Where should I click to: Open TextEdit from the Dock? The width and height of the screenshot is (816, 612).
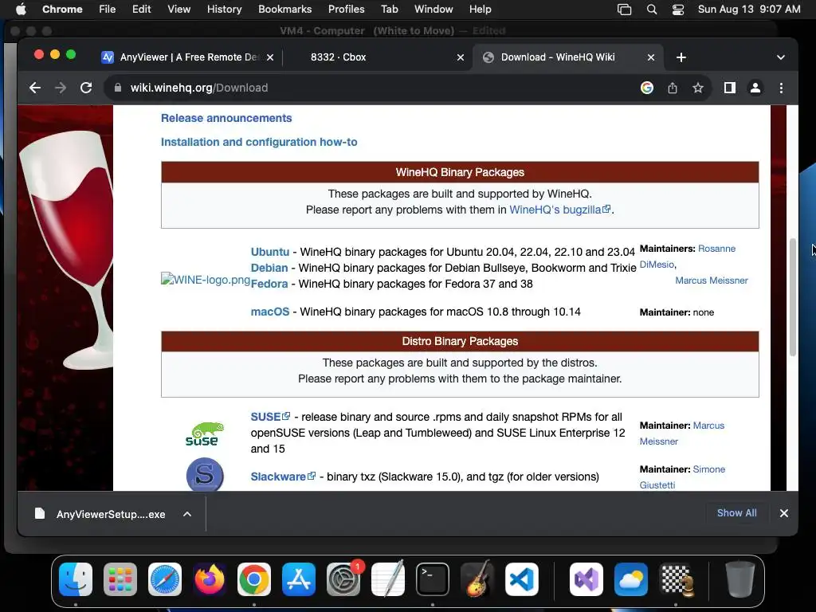(388, 579)
